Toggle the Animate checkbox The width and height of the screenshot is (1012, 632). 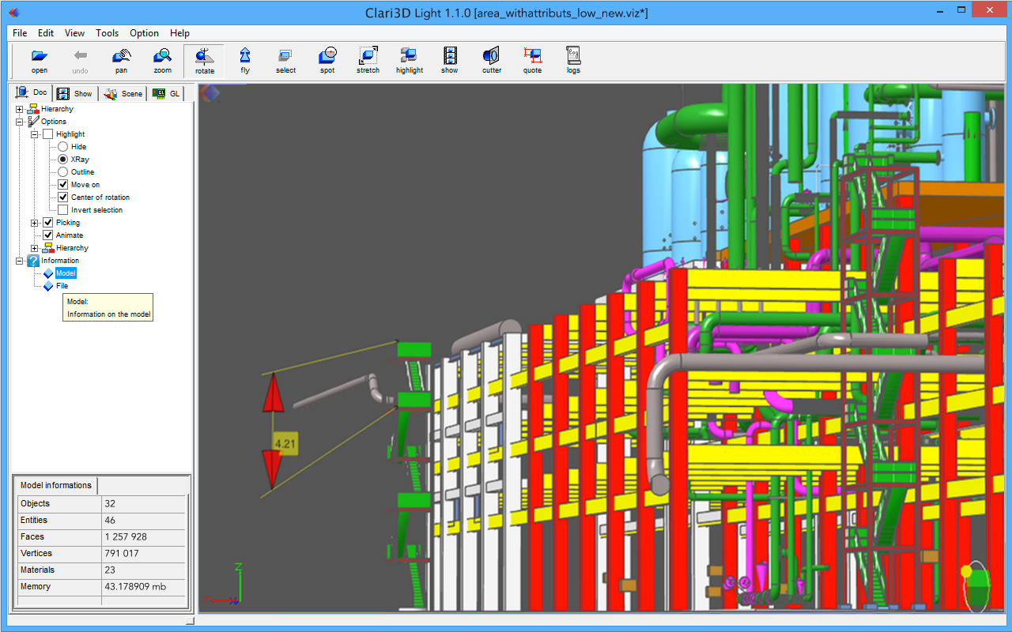pos(48,235)
